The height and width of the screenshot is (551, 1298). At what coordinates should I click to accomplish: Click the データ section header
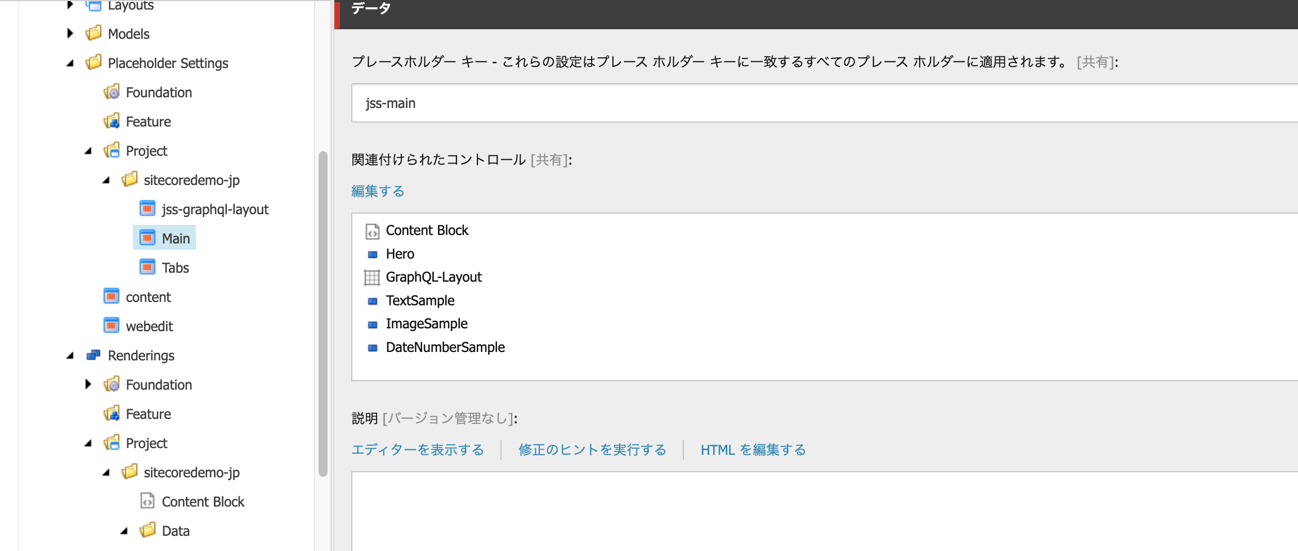(816, 14)
